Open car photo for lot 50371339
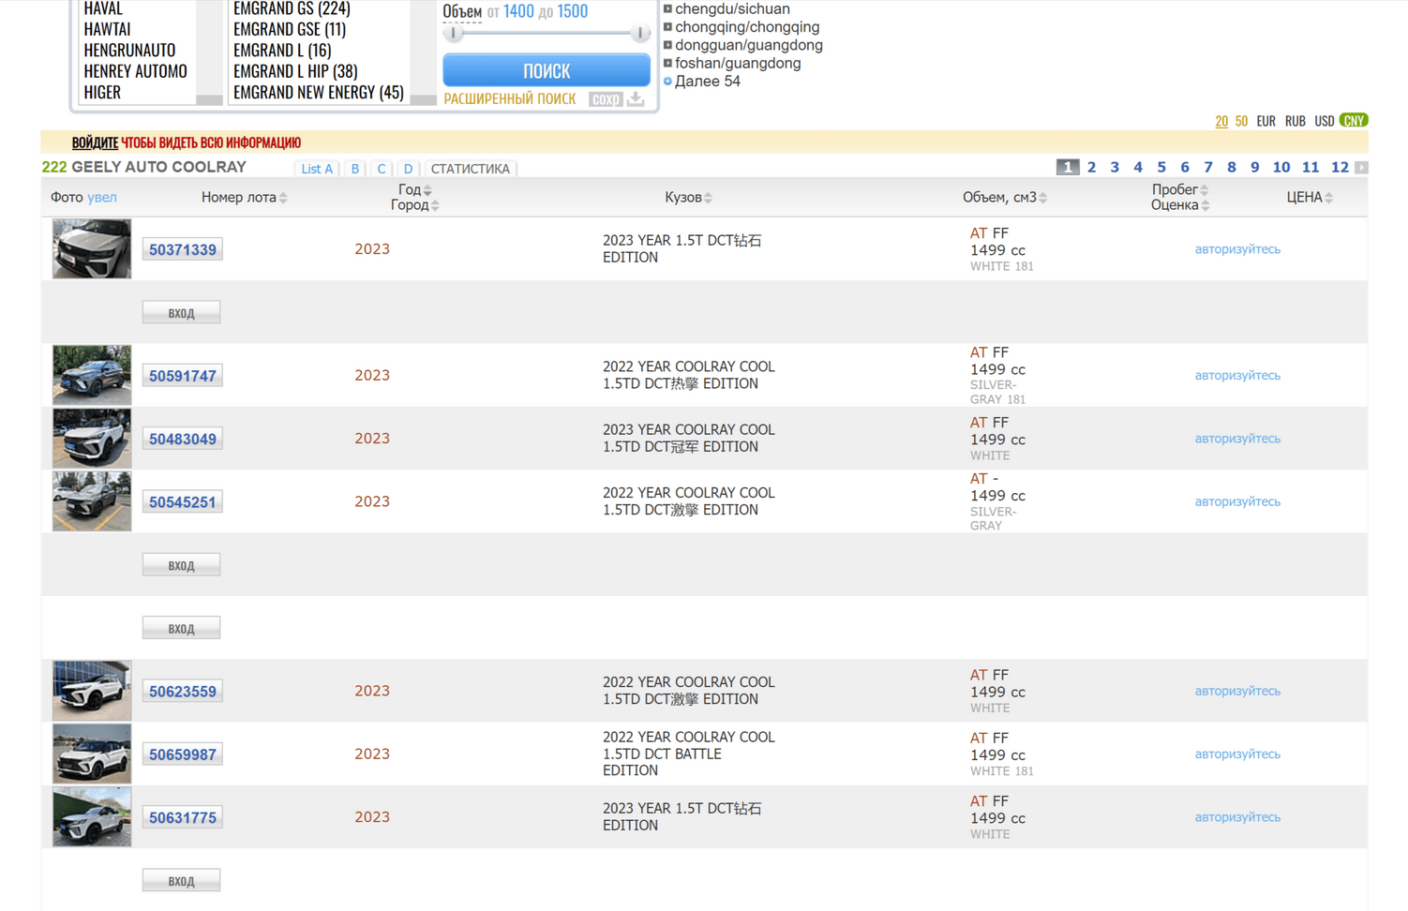The height and width of the screenshot is (911, 1408). pyautogui.click(x=92, y=248)
